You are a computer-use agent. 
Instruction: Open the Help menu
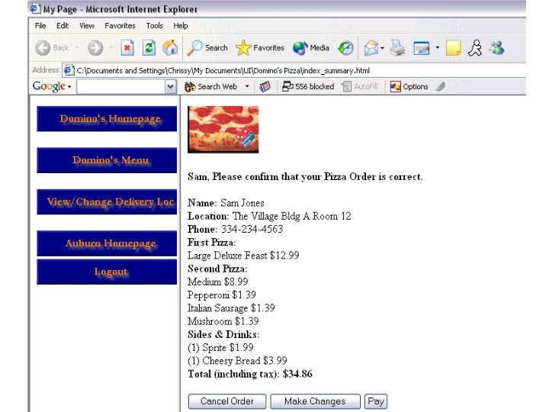[180, 26]
